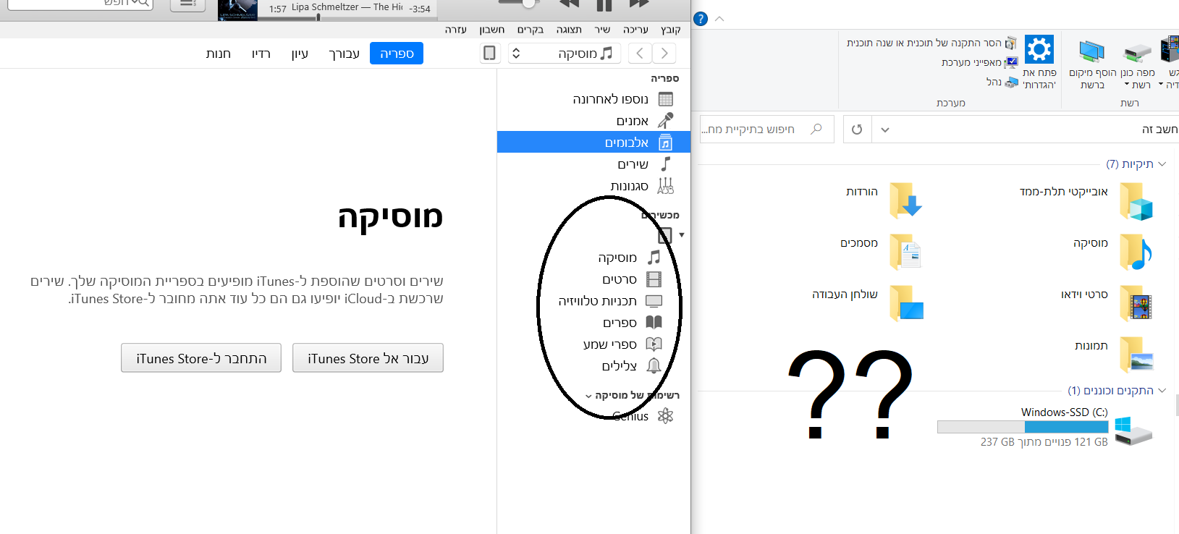Viewport: 1179px width, 534px height.
Task: Collapse the Folders (7) group in Explorer
Action: [x=1162, y=164]
